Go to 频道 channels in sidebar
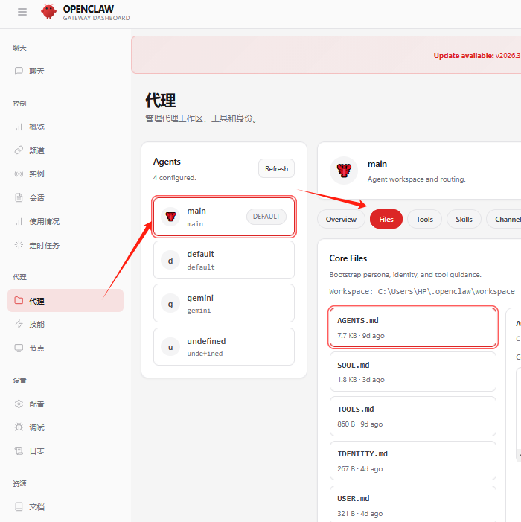Screen dimensions: 521x522 point(36,150)
